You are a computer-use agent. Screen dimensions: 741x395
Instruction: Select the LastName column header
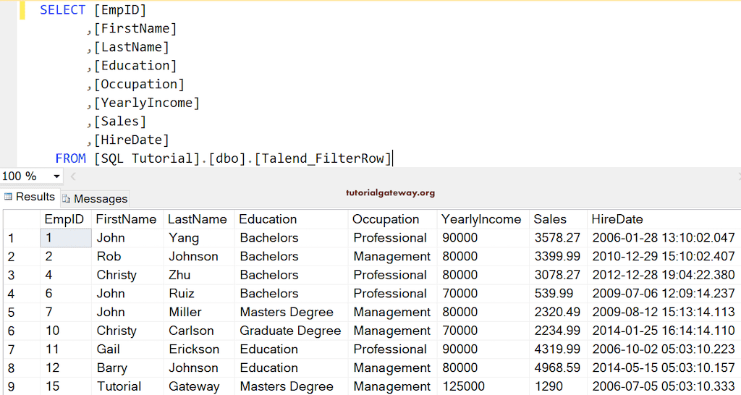pos(199,219)
